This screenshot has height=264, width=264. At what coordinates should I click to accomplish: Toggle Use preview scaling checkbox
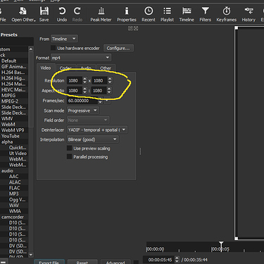70,149
